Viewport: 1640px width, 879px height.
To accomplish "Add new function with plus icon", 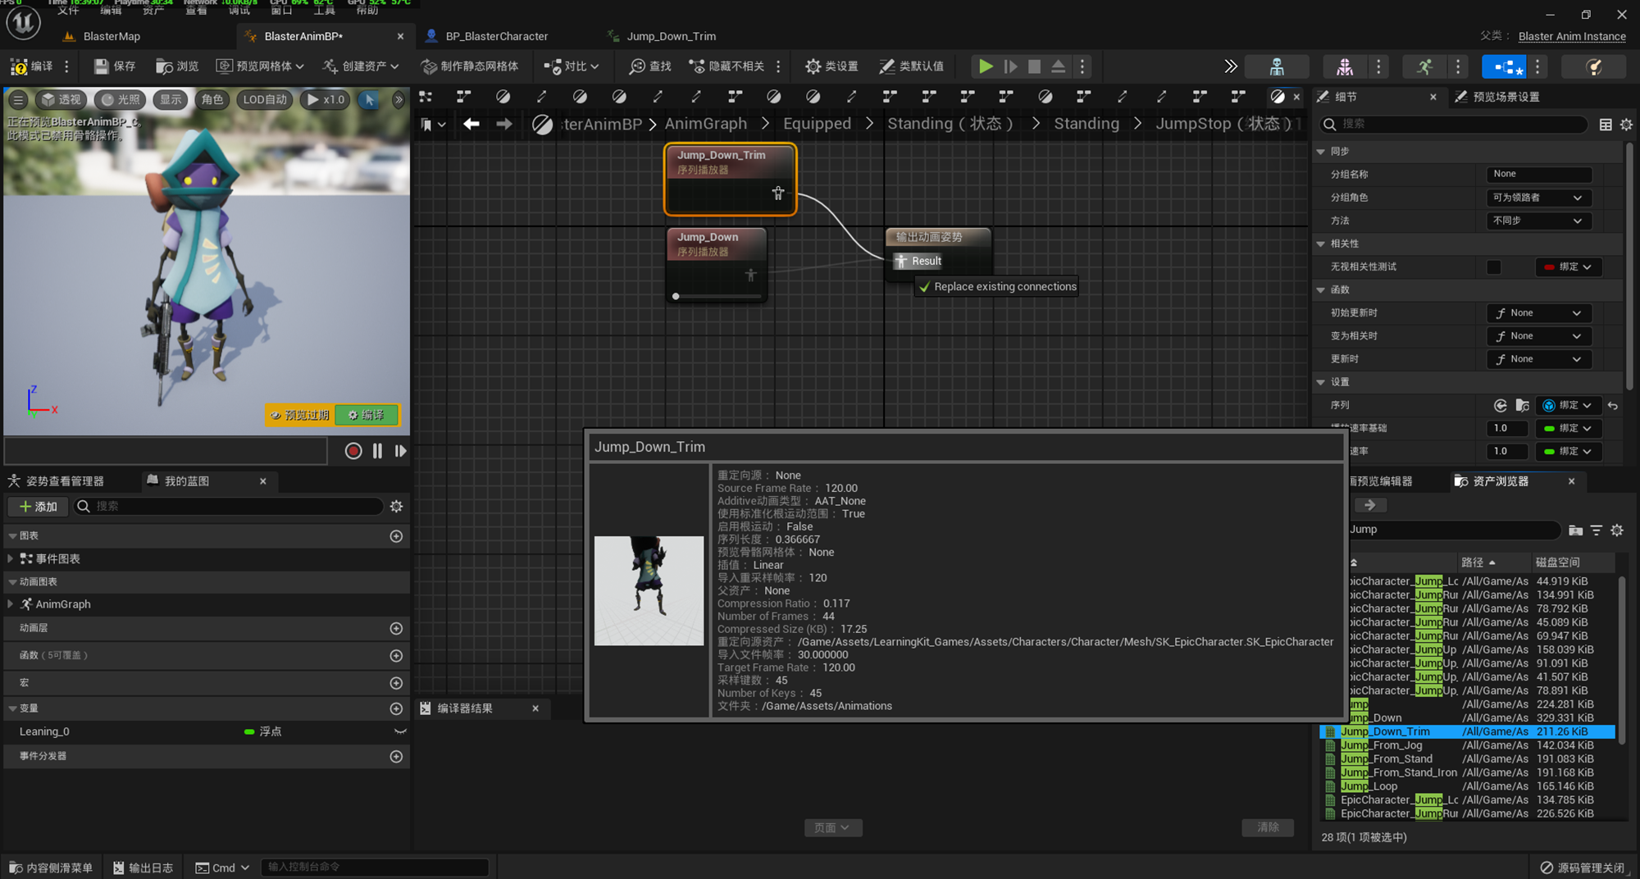I will 396,656.
